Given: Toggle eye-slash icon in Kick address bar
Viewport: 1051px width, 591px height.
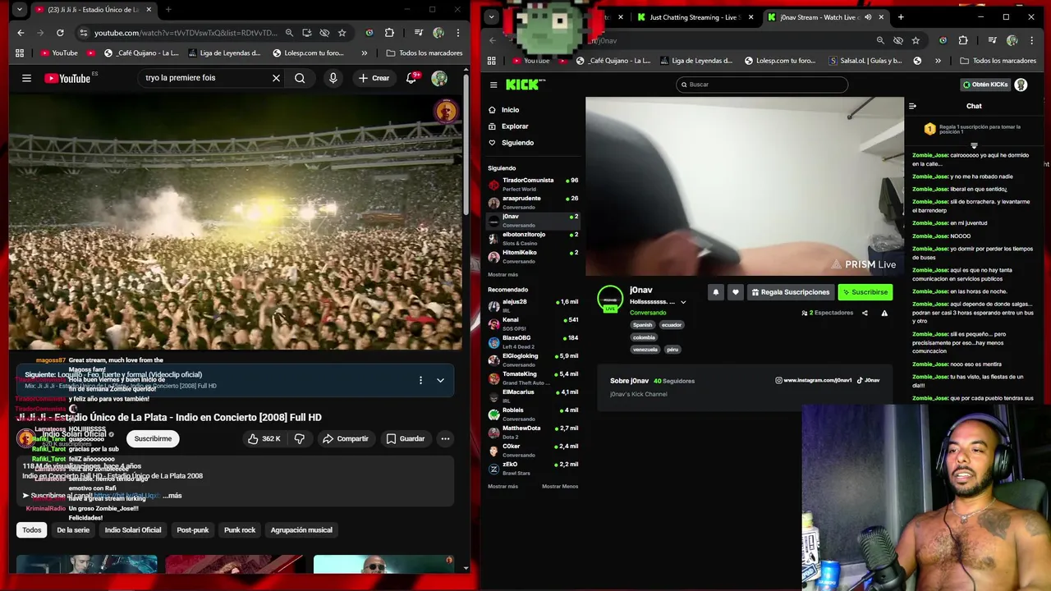Looking at the screenshot, I should 898,40.
